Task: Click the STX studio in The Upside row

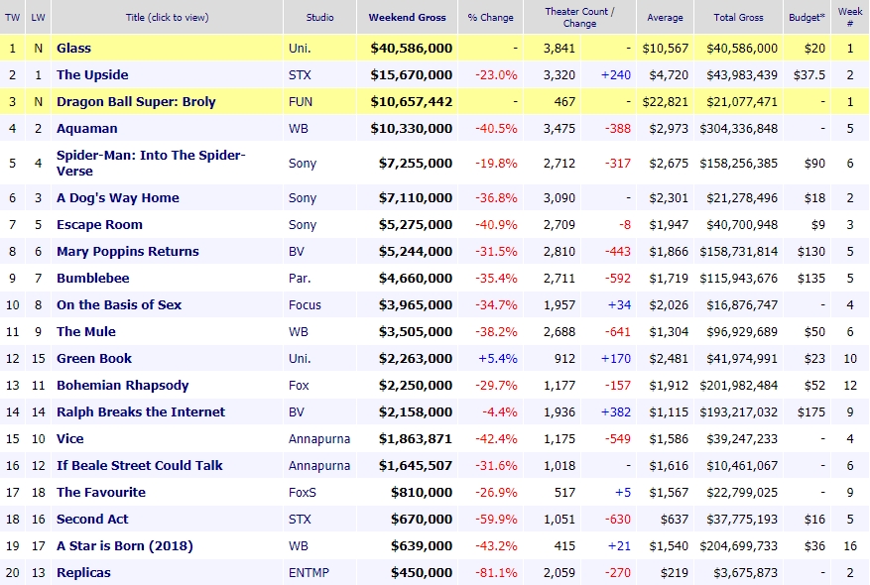Action: (300, 74)
